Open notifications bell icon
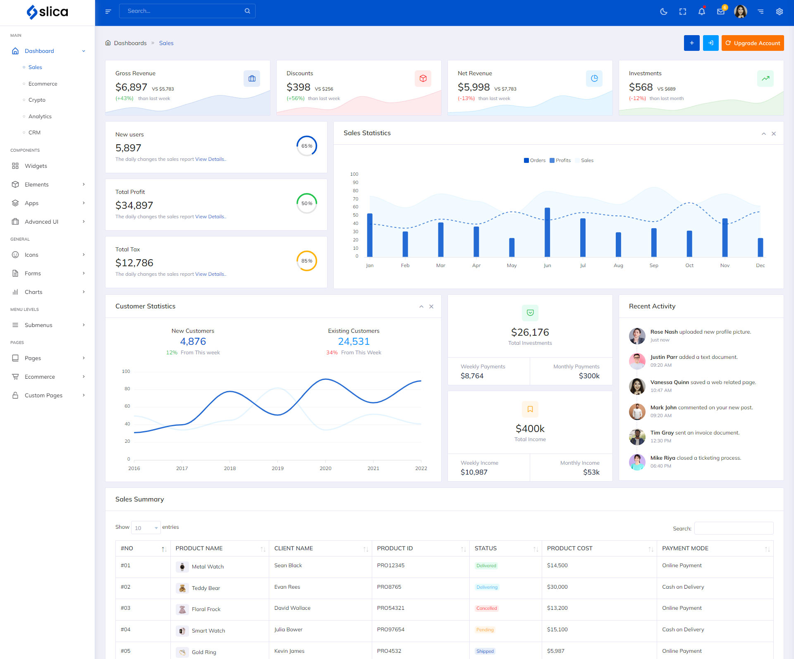The width and height of the screenshot is (794, 659). [702, 12]
